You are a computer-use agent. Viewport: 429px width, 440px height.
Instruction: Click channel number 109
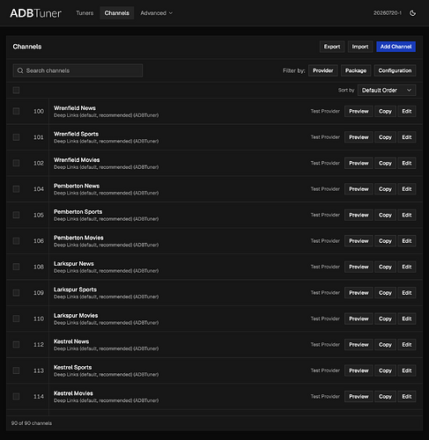(39, 293)
